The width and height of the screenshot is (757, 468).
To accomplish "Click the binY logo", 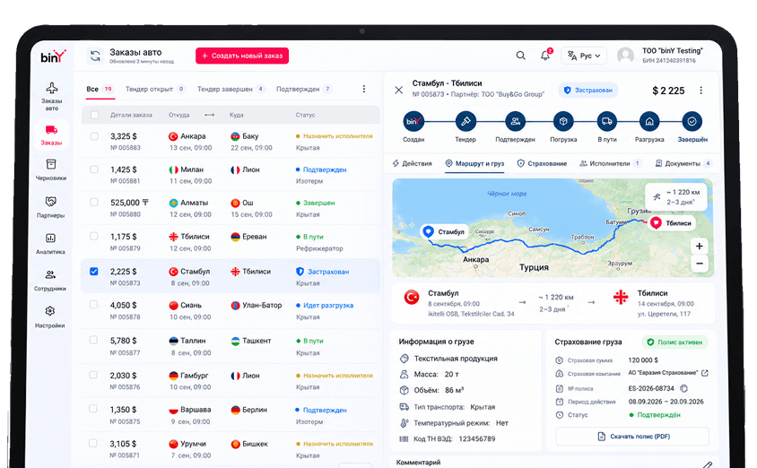I will (x=53, y=56).
